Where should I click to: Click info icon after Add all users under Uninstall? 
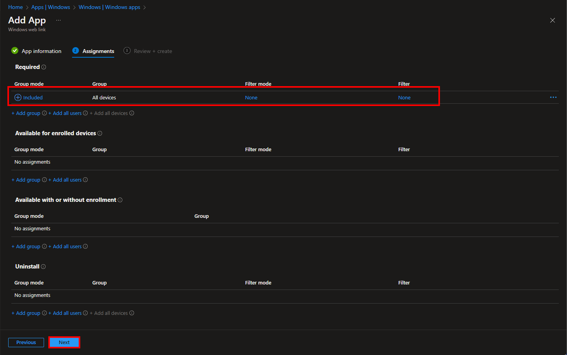(x=85, y=313)
